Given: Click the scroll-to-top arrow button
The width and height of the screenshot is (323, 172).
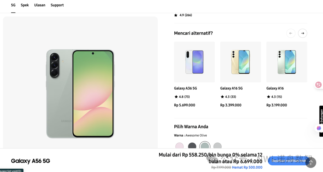Looking at the screenshot, I should click(x=311, y=162).
